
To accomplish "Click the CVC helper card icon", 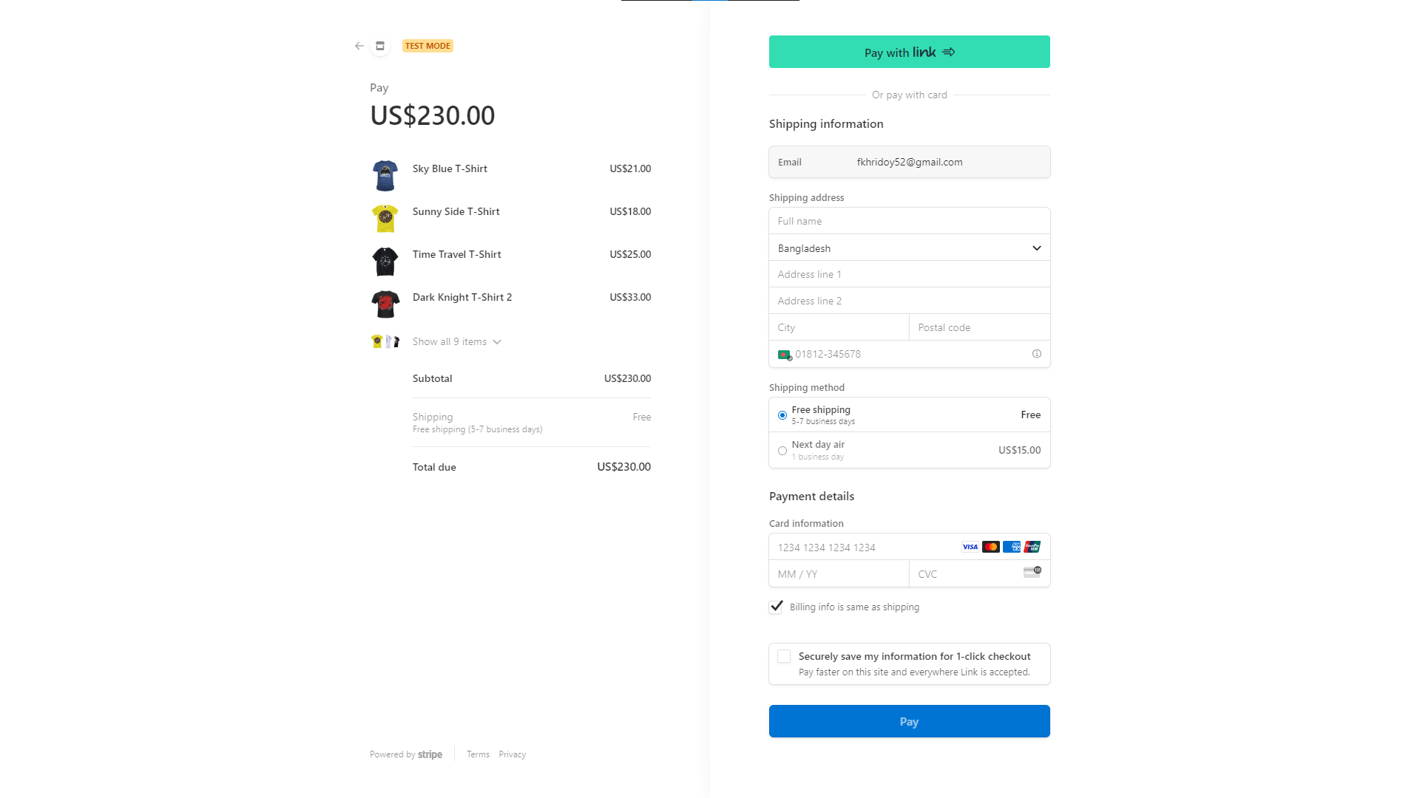I will coord(1033,573).
